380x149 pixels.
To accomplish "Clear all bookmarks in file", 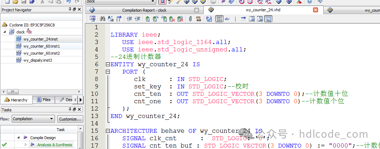I will click(180, 19).
